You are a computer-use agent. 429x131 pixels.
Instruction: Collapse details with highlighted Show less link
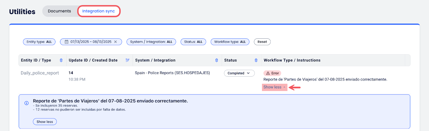tap(274, 87)
